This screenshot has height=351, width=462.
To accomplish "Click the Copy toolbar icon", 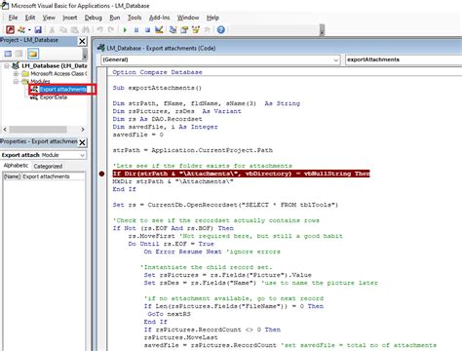I will [x=63, y=30].
